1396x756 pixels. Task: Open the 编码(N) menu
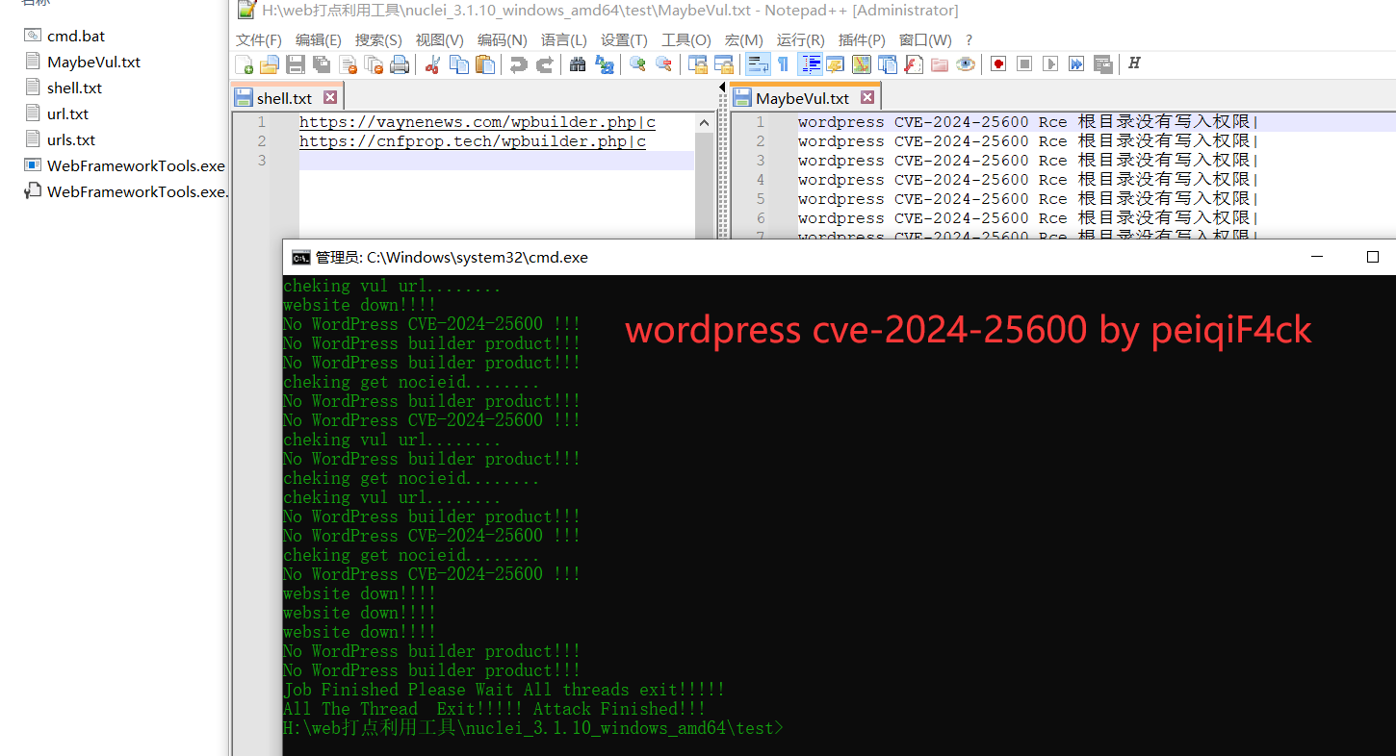tap(503, 39)
